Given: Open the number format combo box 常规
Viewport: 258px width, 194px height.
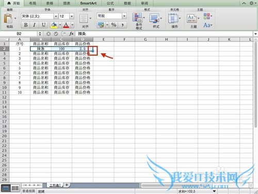Looking at the screenshot, I should tap(111, 16).
